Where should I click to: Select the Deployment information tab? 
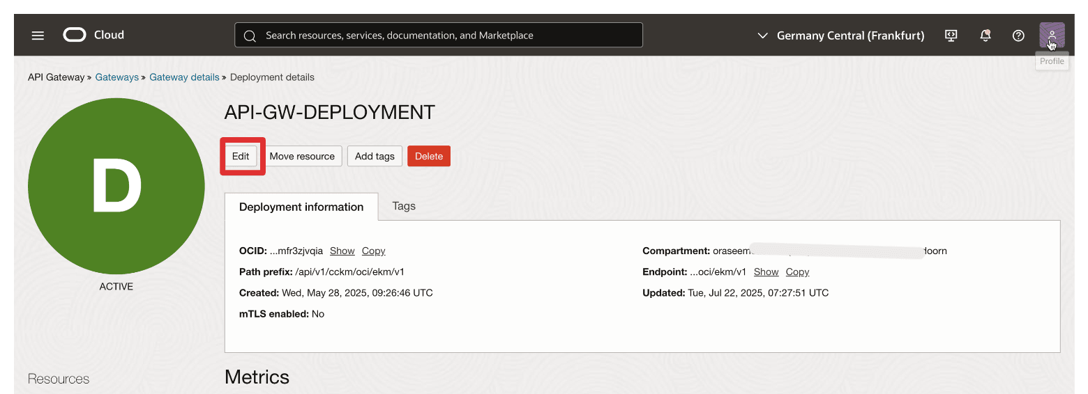click(x=301, y=207)
